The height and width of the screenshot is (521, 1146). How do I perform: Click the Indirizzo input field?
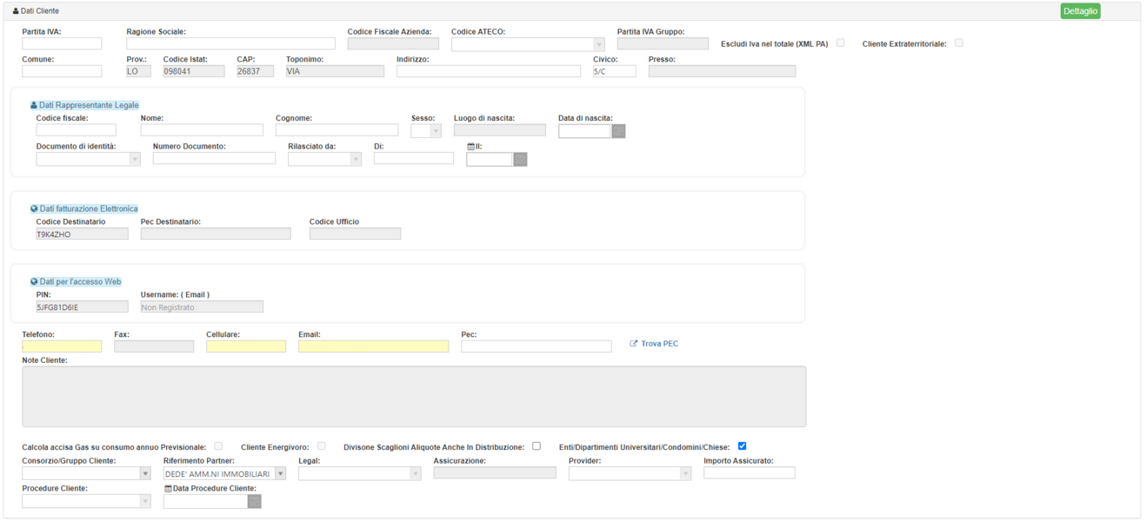489,71
